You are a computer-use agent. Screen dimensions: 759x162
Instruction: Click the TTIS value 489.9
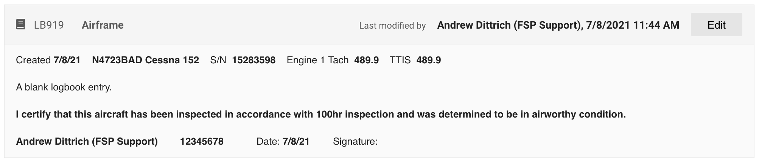428,60
